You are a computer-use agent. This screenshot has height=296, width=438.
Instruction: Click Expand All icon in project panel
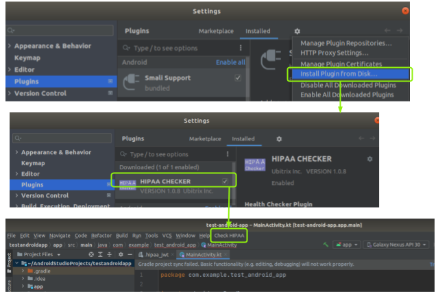tap(100, 254)
